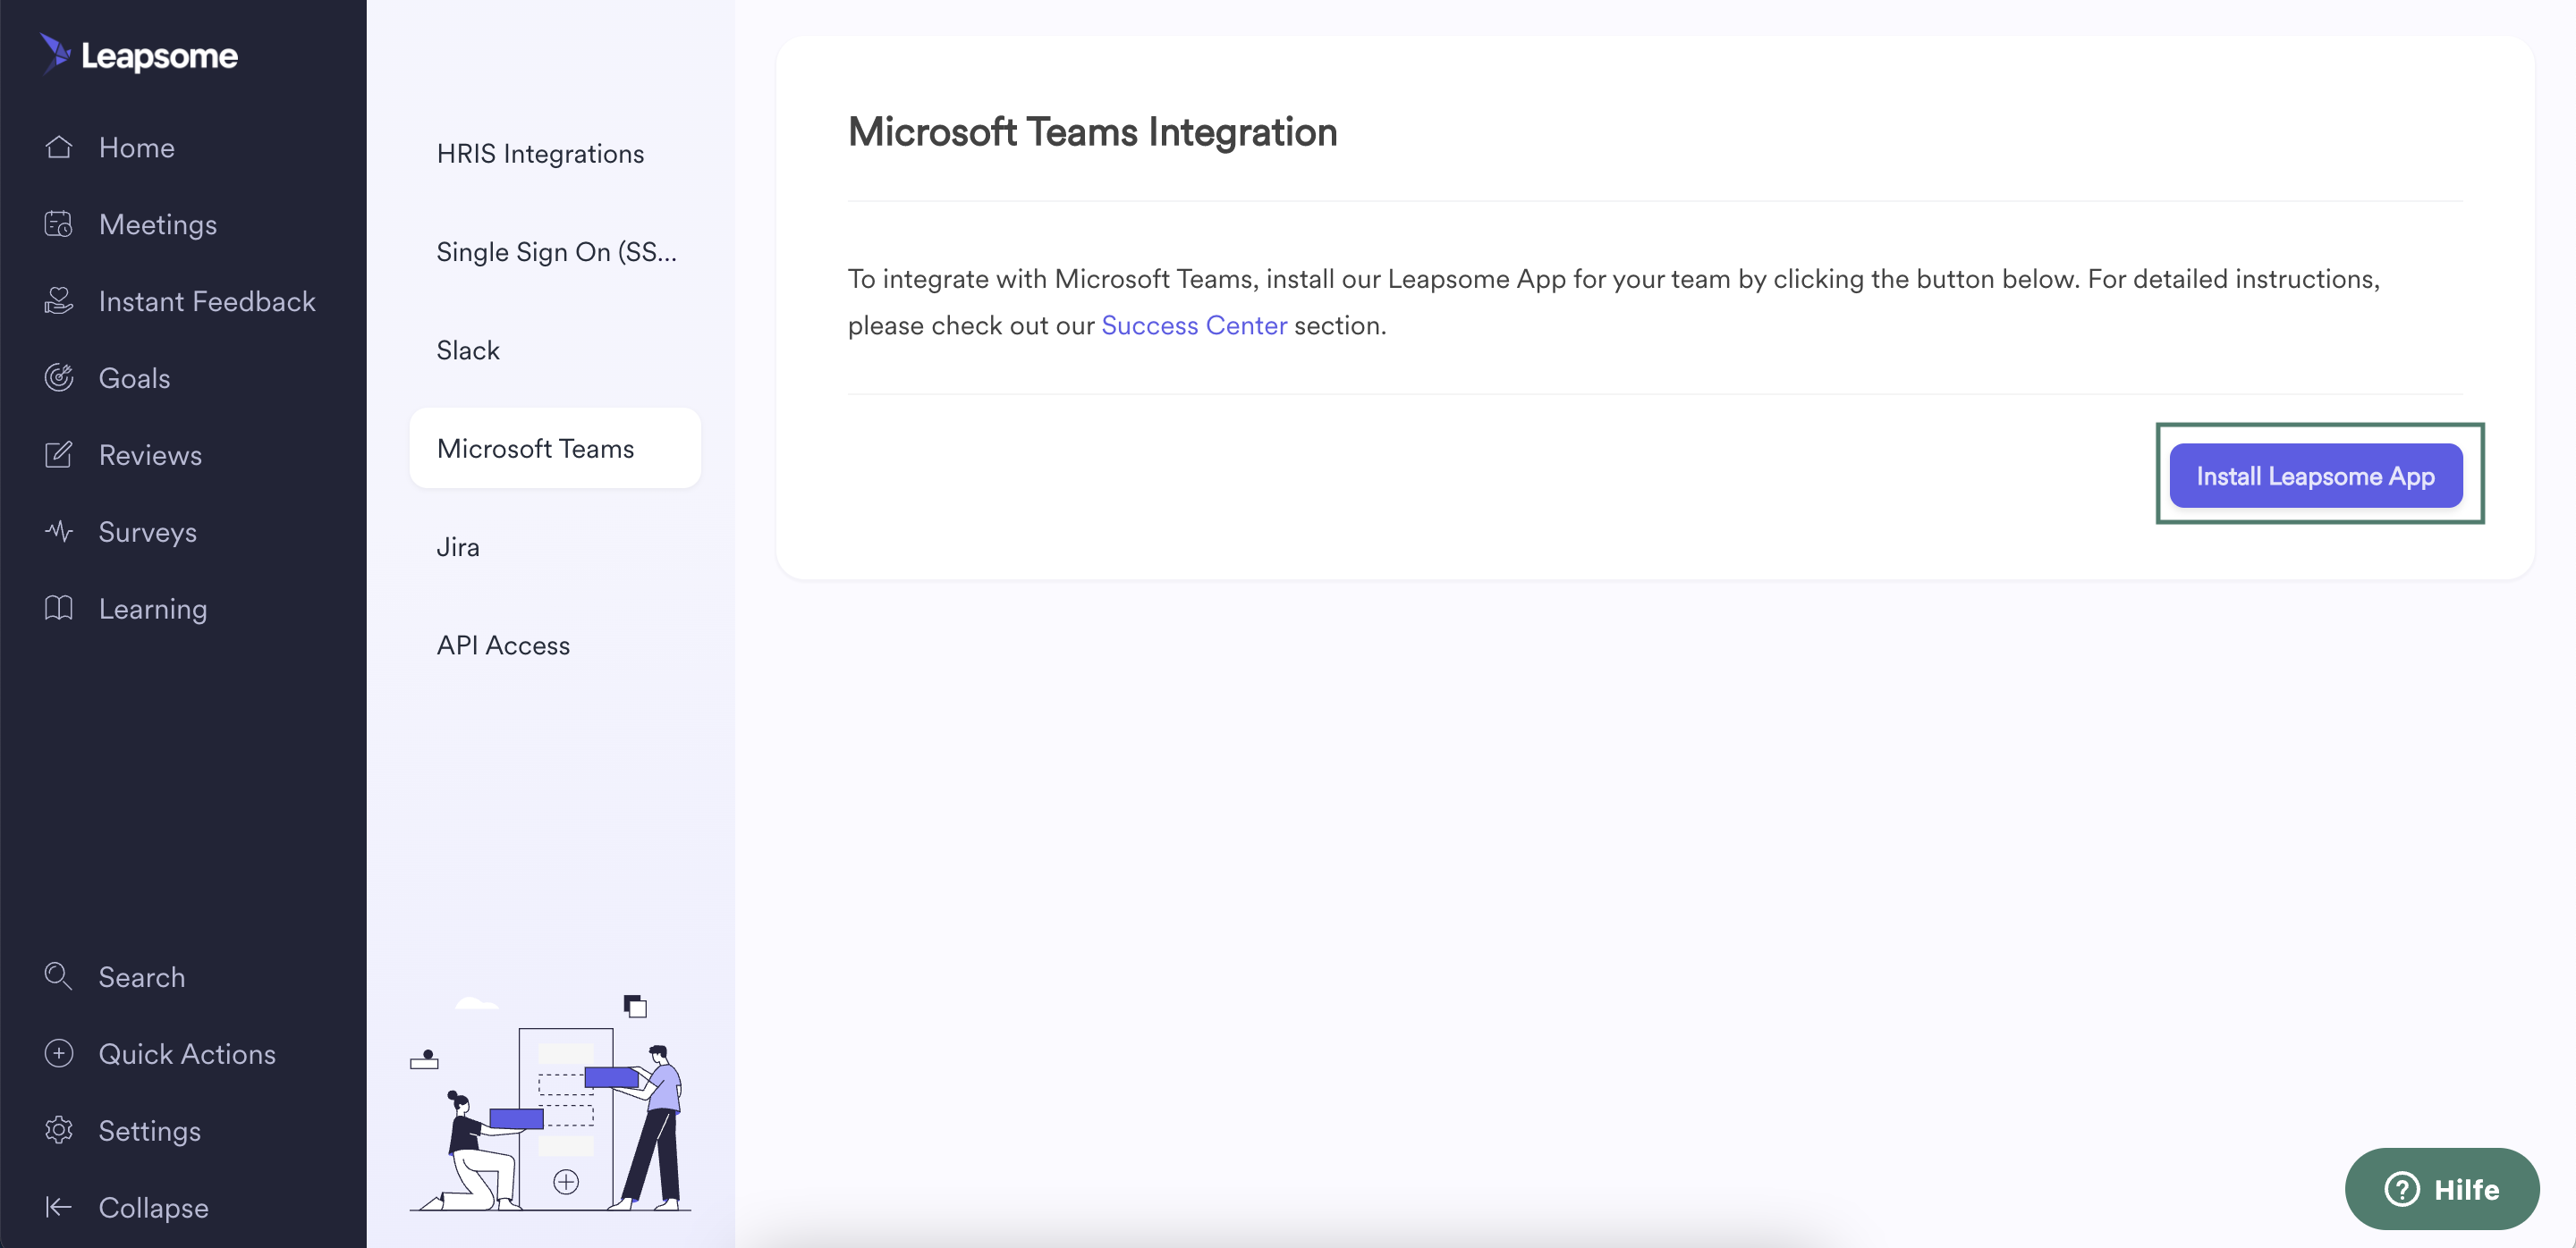Screen dimensions: 2576x1248
Task: Open the Success Center link
Action: pos(1193,325)
